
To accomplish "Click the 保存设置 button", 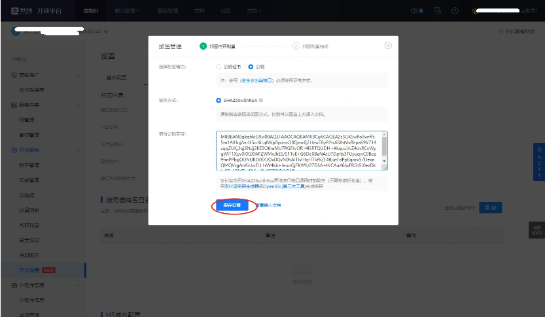I will 232,205.
